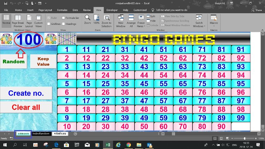Expand the Switch Windows dropdown
The height and width of the screenshot is (149, 265).
pyautogui.click(x=199, y=21)
